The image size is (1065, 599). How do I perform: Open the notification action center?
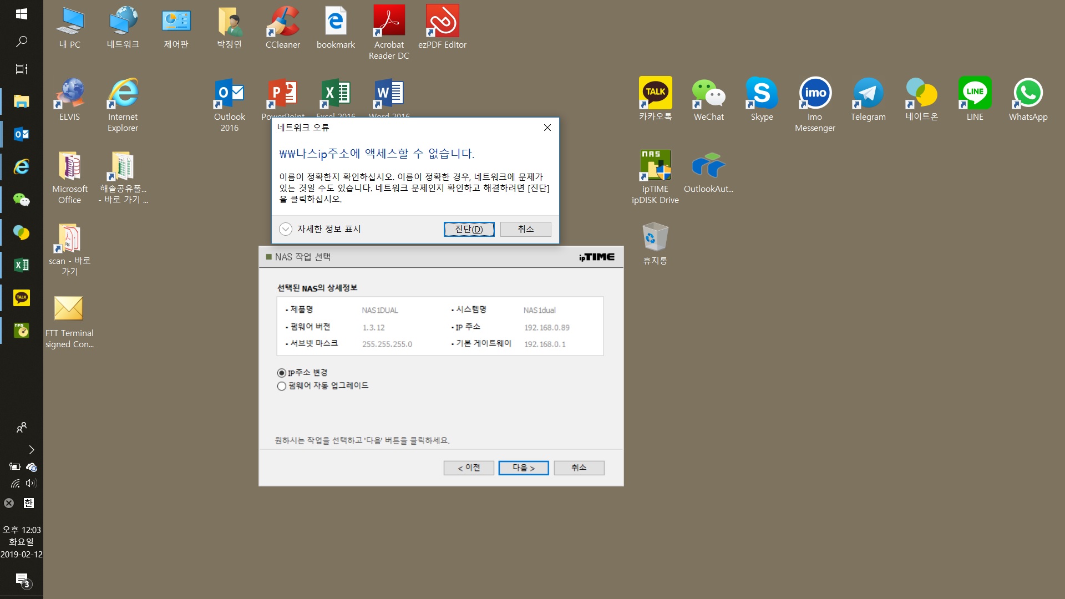[22, 581]
